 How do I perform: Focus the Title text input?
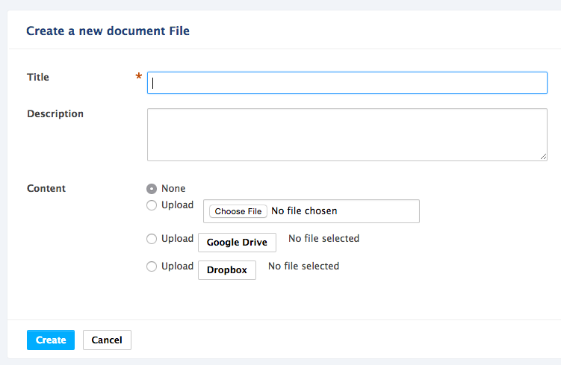[x=347, y=83]
